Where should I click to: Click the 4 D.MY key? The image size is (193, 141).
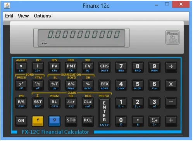[121, 85]
